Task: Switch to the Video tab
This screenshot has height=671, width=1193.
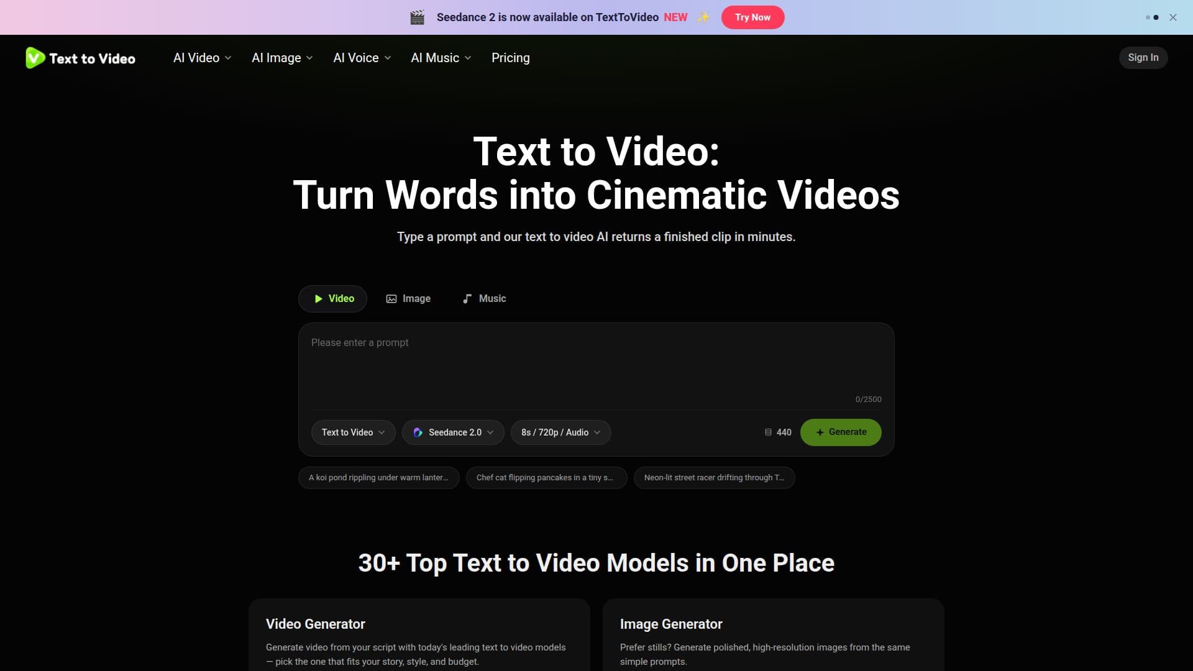Action: click(332, 299)
